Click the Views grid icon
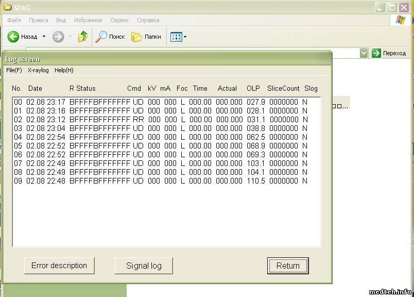 (x=176, y=37)
